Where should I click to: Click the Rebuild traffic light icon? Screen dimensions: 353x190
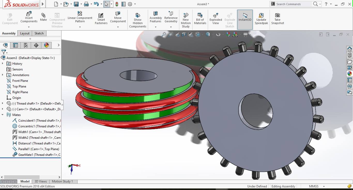click(117, 4)
